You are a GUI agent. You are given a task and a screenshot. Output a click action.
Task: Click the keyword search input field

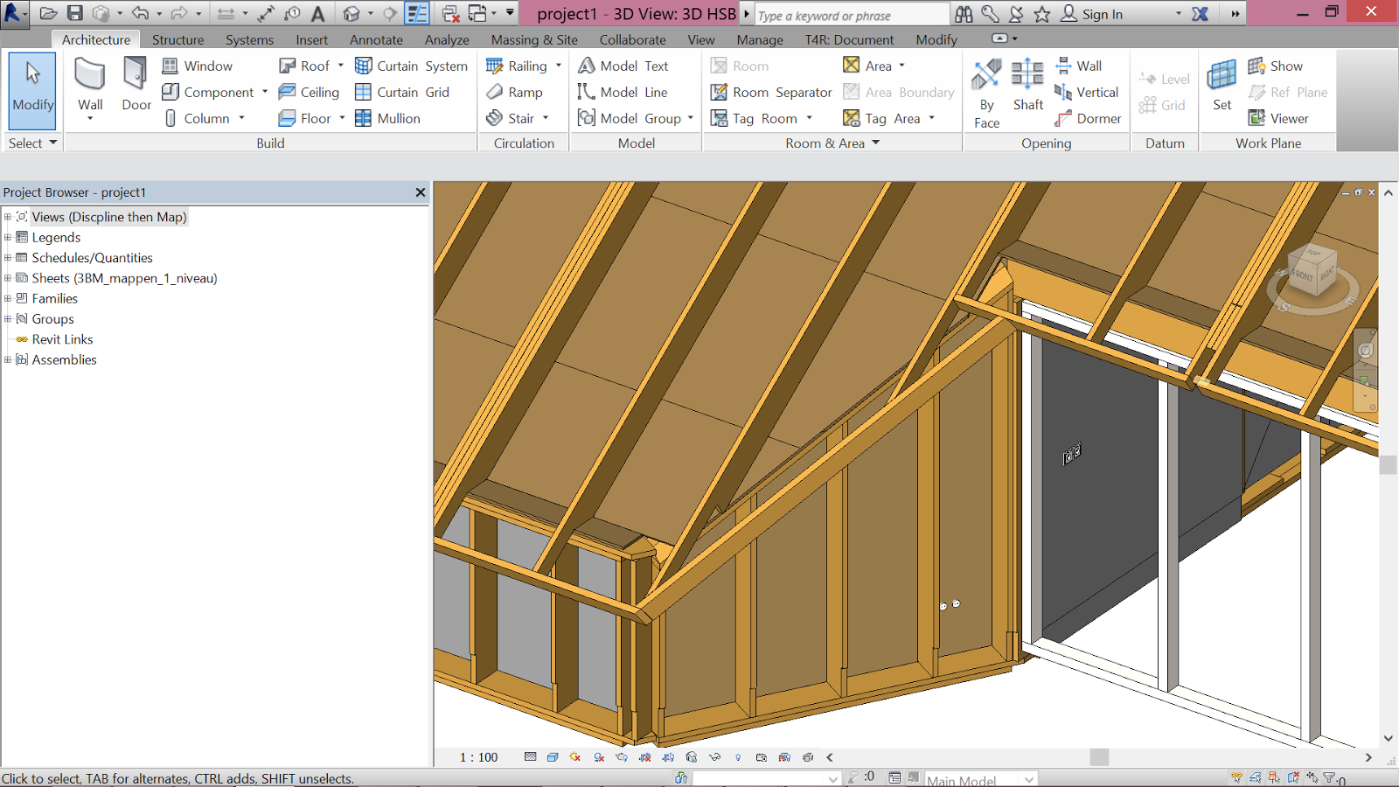(852, 15)
